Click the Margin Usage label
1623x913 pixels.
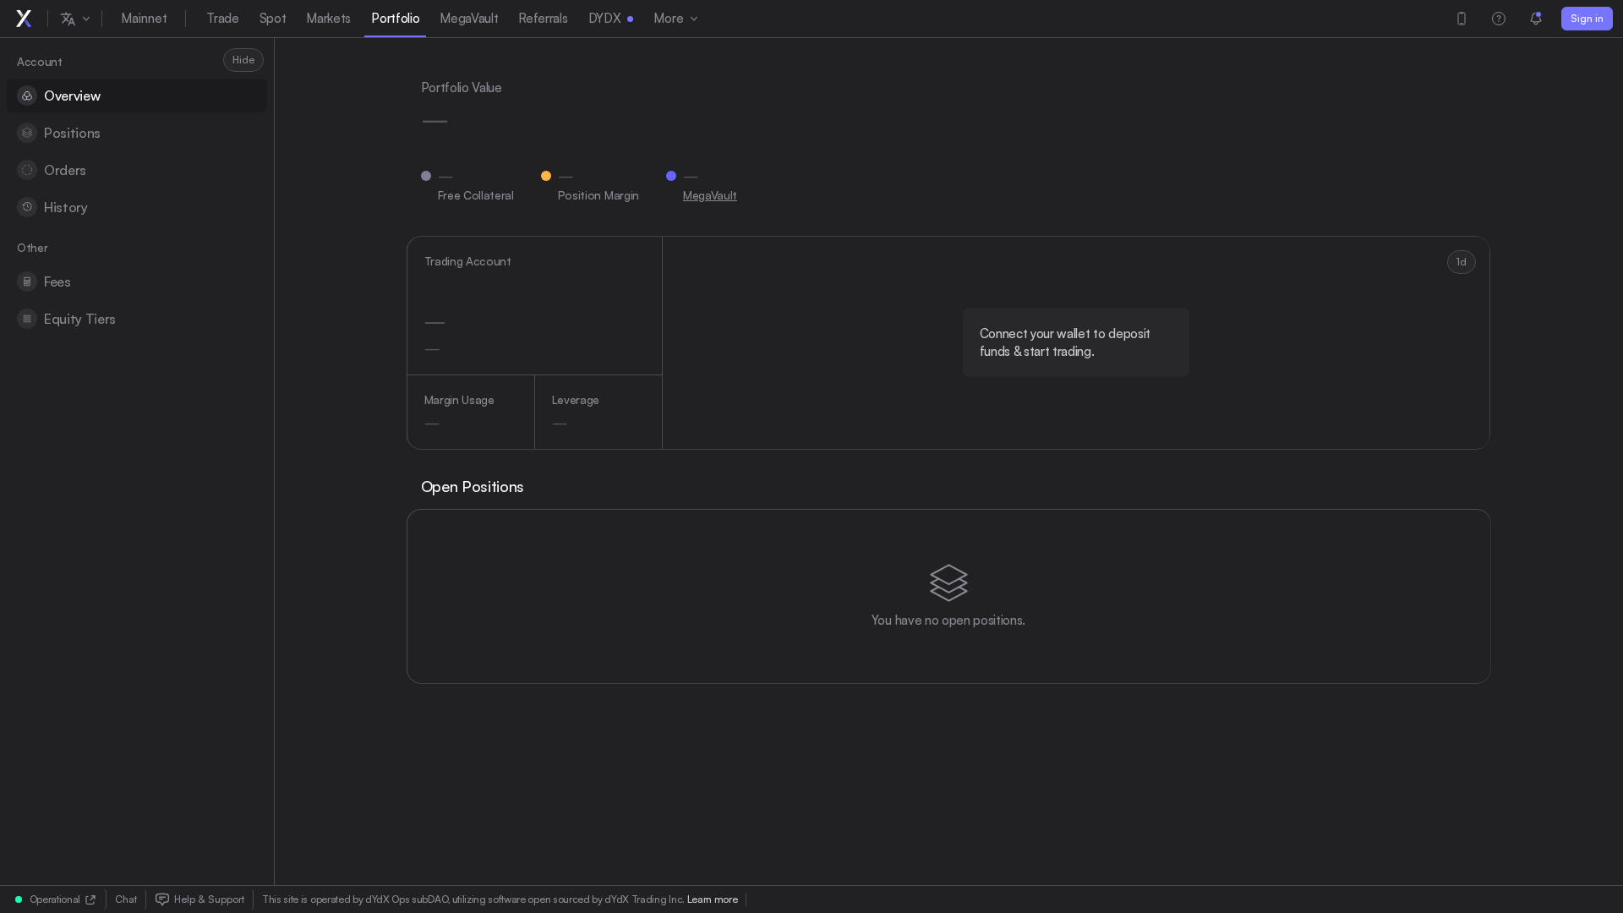[459, 400]
